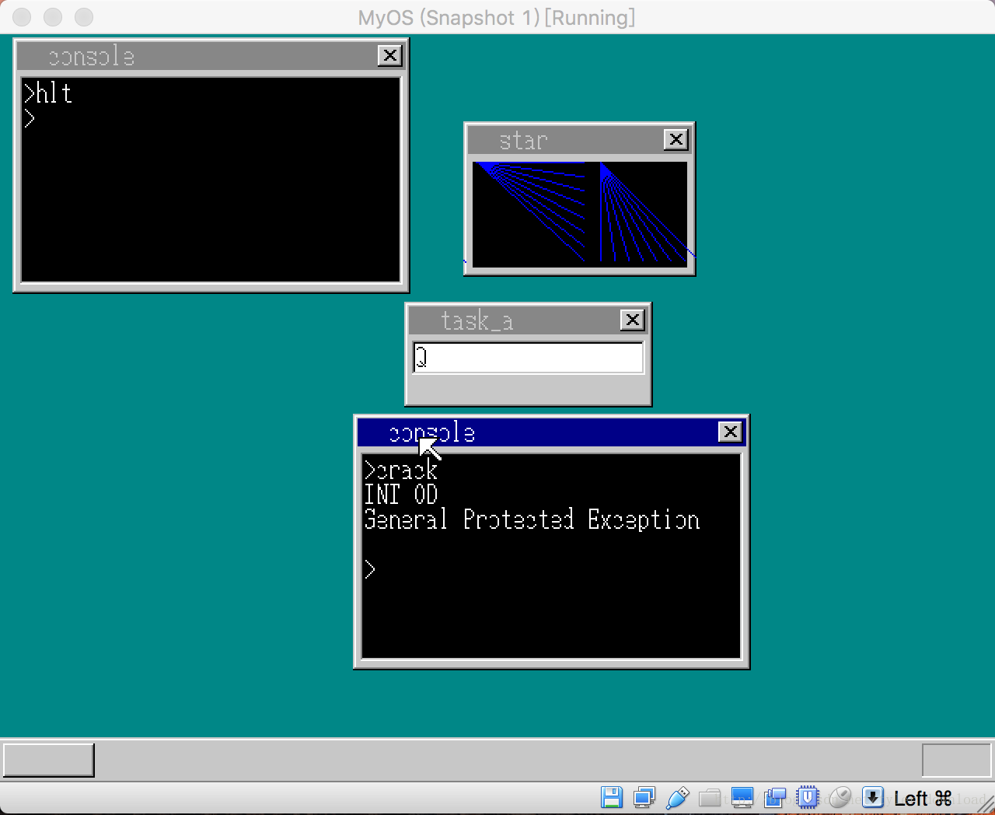Click the '>hlt' line in the inactive console
The image size is (995, 815).
(47, 93)
